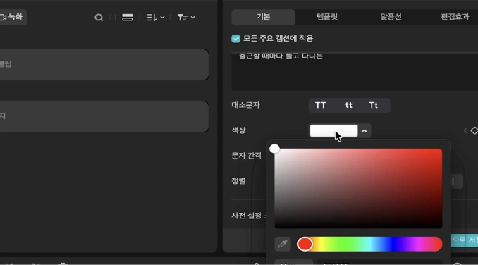Screen dimensions: 478x265
Task: Open the 말풍선 tab
Action: pyautogui.click(x=391, y=17)
